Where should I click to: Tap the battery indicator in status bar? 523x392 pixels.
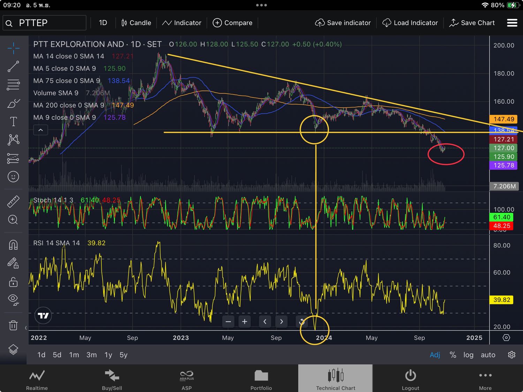513,5
